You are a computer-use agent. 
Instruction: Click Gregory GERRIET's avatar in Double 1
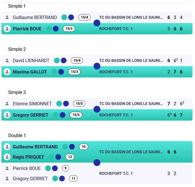7,178
